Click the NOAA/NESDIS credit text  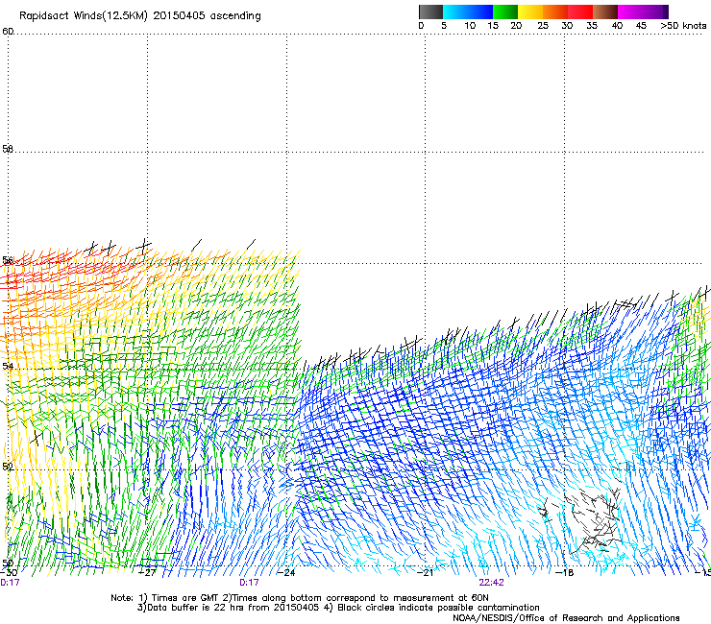click(x=566, y=618)
